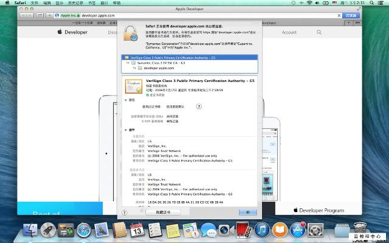Open iTunes from the Dock
The width and height of the screenshot is (389, 243).
[262, 230]
